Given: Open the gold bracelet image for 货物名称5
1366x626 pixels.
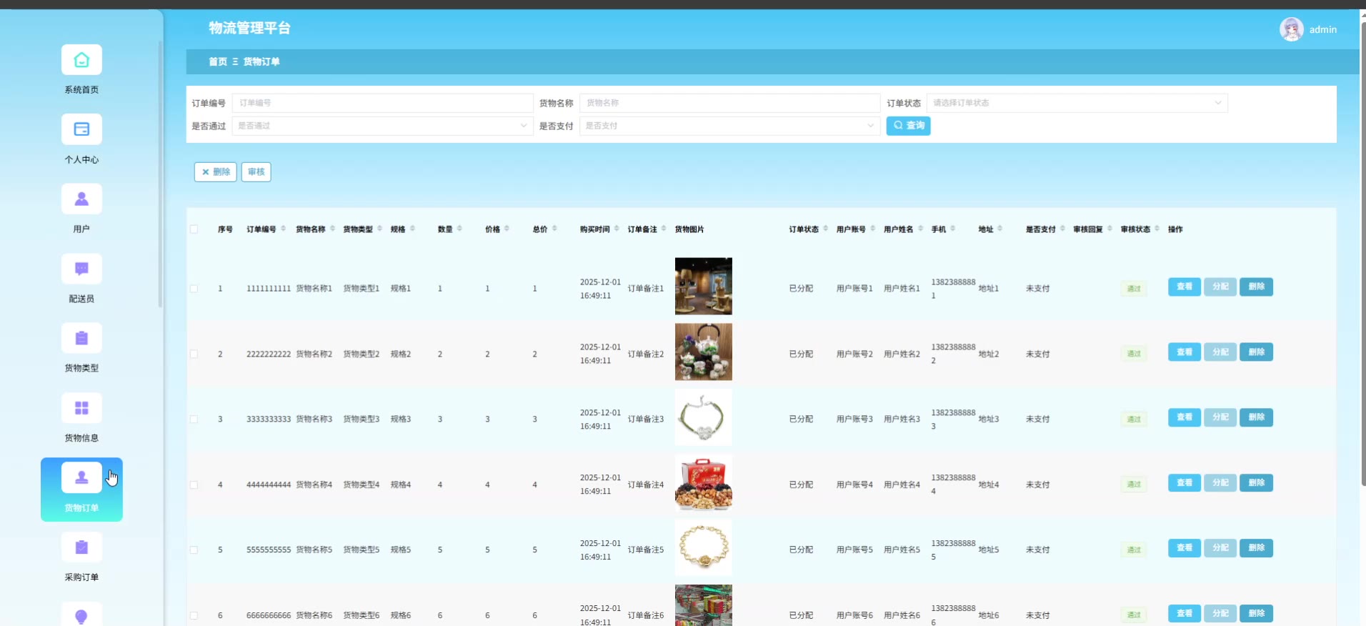Looking at the screenshot, I should [704, 547].
